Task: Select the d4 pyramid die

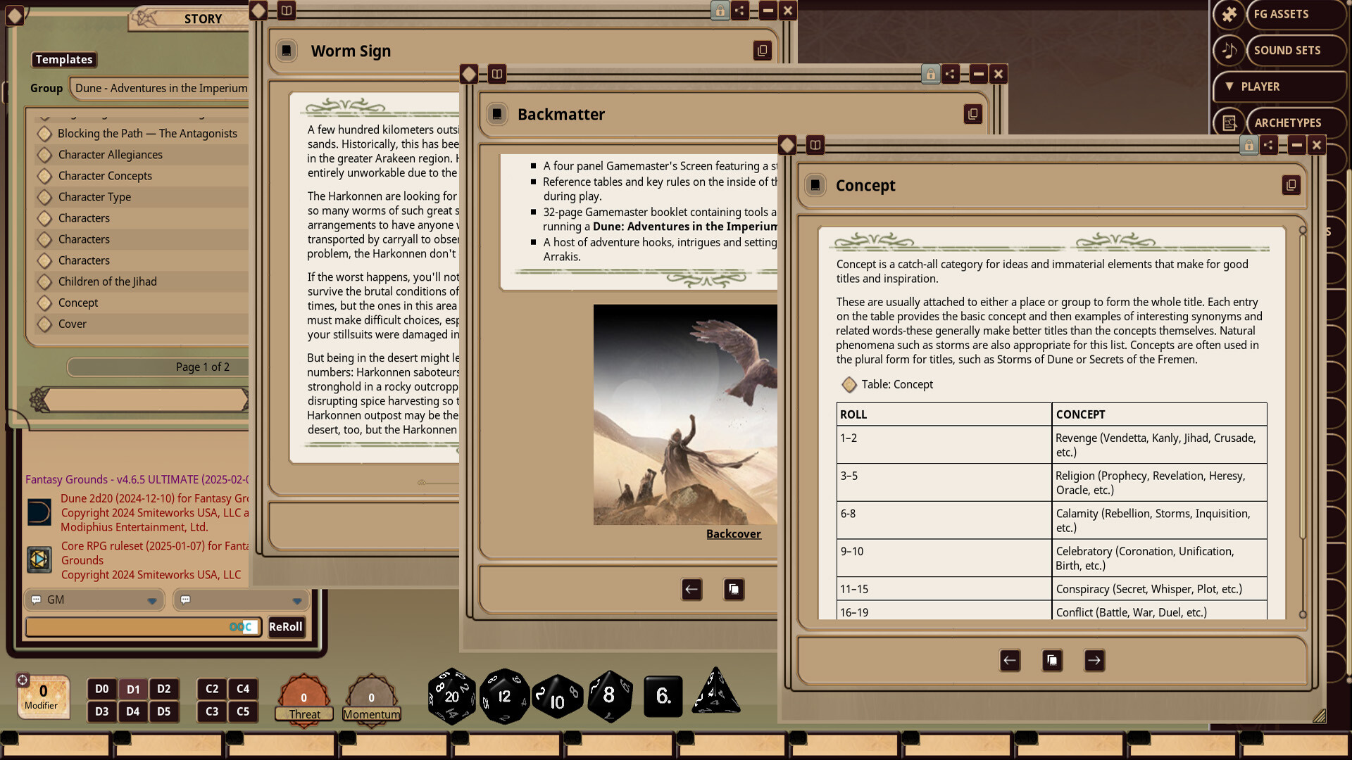Action: click(x=716, y=696)
